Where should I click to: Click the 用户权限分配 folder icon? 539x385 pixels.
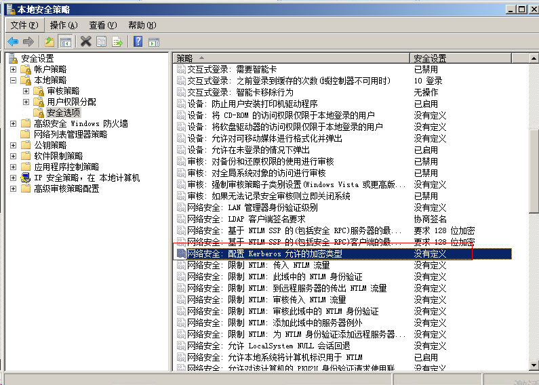pos(39,102)
